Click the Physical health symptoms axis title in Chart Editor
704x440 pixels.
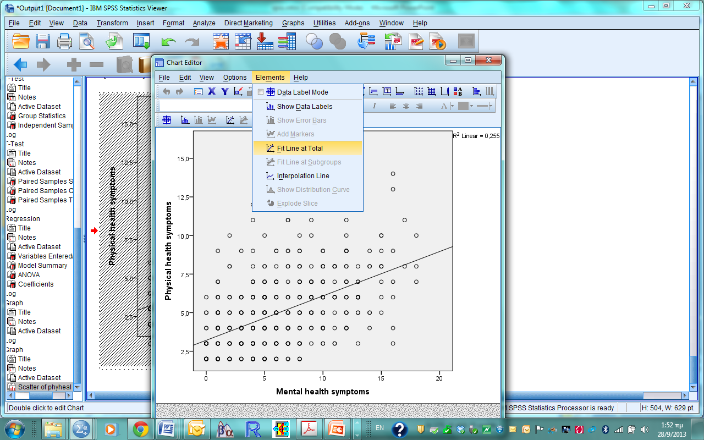[x=169, y=251]
